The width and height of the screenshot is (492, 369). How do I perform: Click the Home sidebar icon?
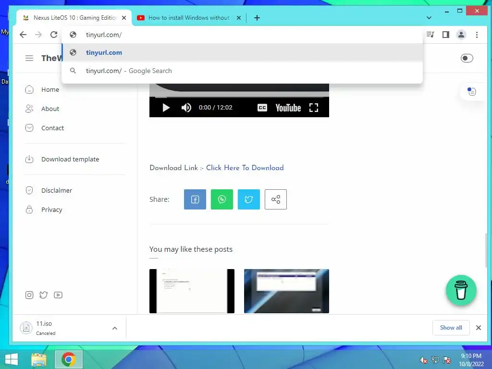click(x=29, y=90)
